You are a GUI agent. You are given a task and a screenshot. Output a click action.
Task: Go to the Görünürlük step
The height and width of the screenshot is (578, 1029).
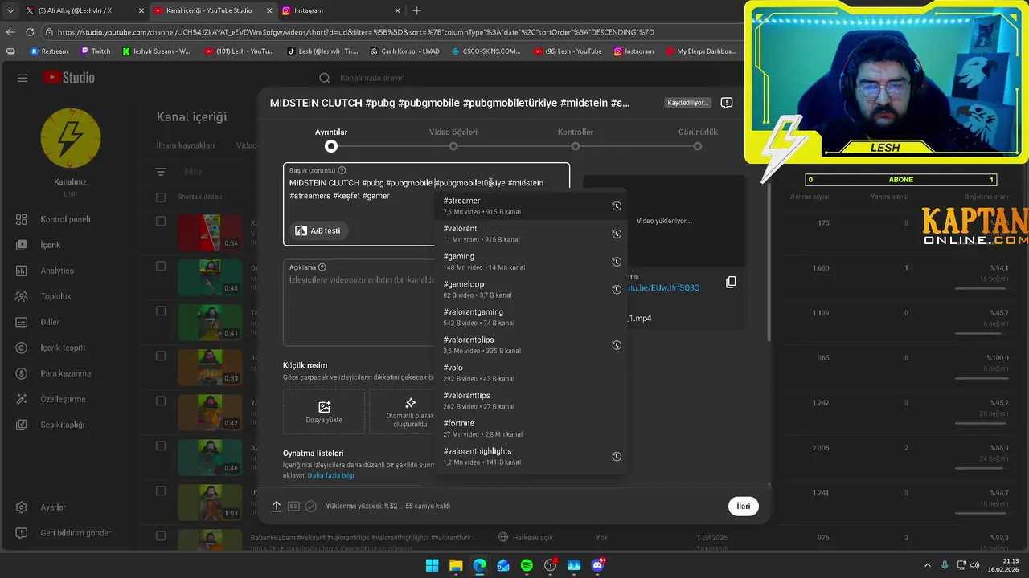click(x=698, y=140)
